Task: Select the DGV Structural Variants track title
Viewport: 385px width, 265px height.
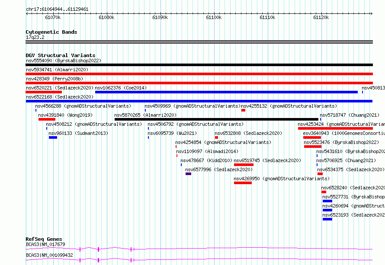Action: click(61, 55)
